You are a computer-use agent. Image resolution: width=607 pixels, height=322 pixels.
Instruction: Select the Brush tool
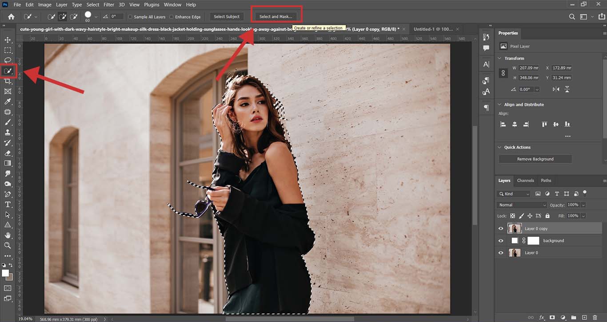8,122
